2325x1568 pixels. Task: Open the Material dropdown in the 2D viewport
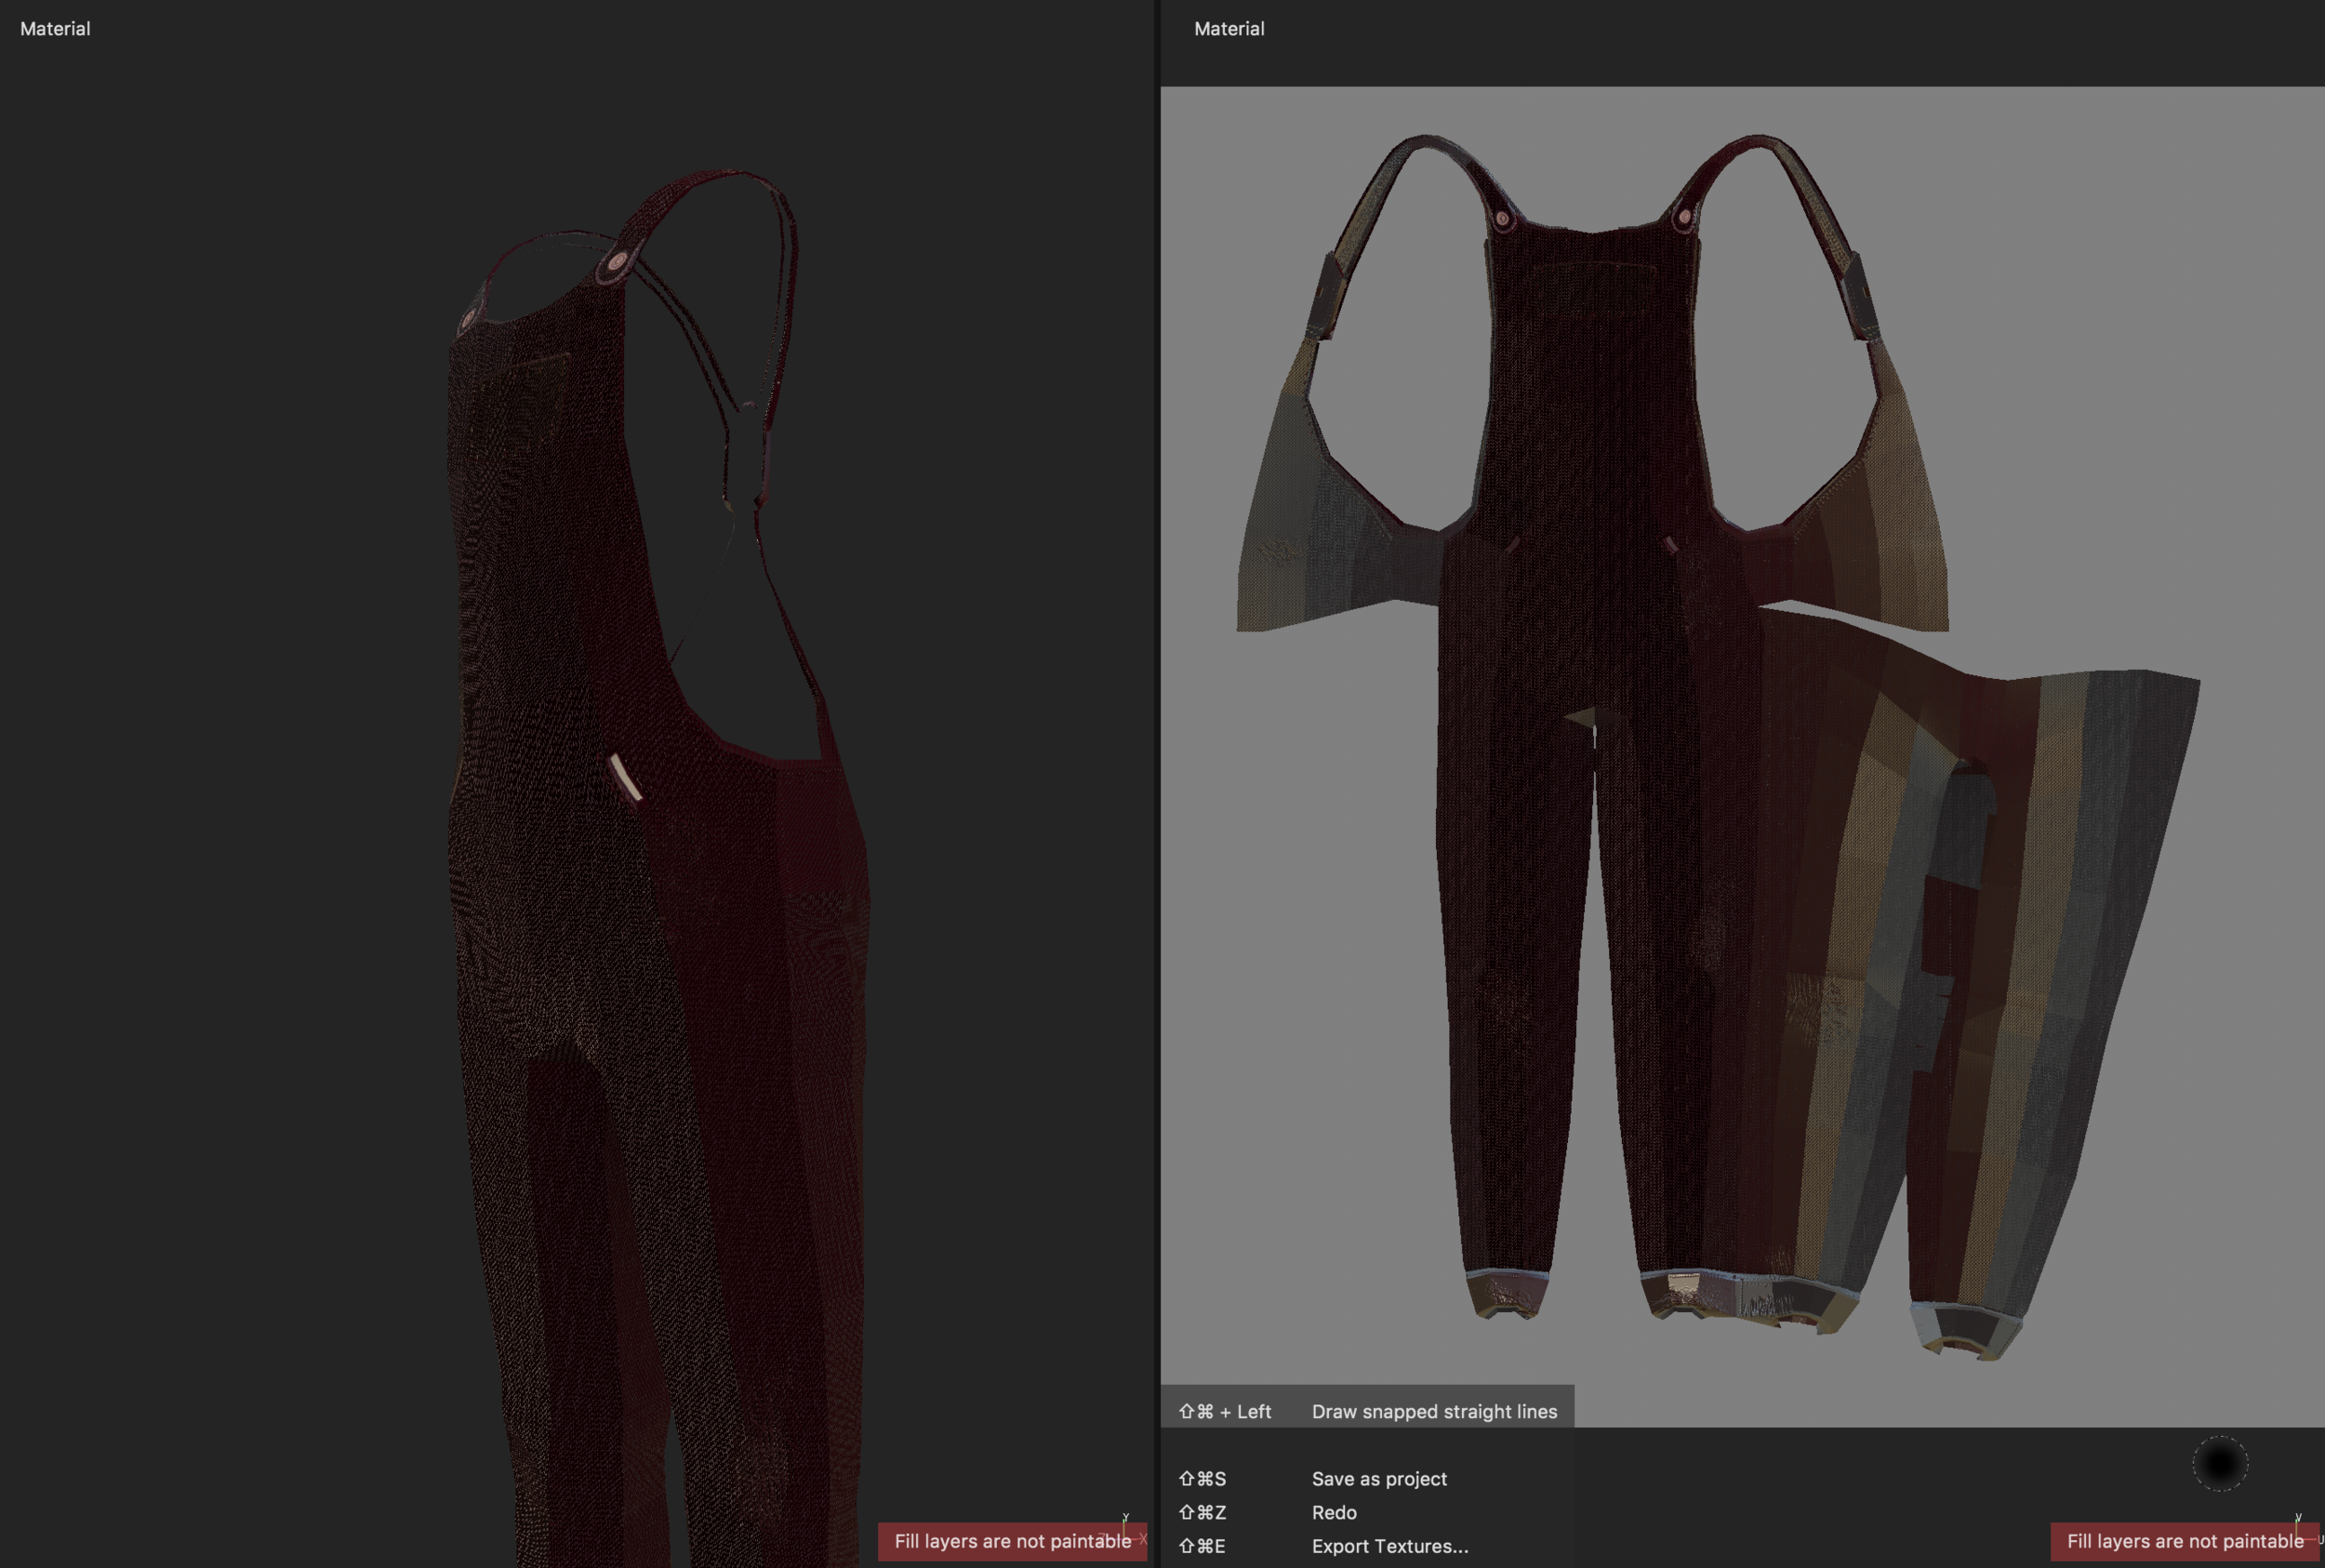click(1228, 29)
